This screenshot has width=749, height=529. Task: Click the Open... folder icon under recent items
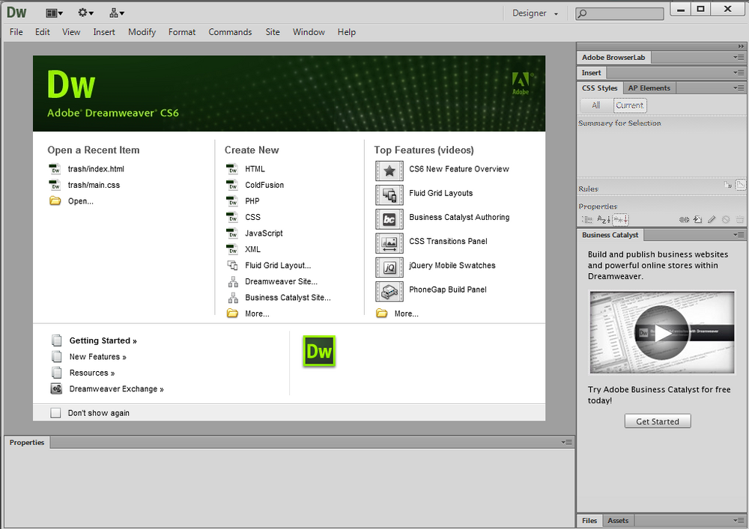click(55, 201)
